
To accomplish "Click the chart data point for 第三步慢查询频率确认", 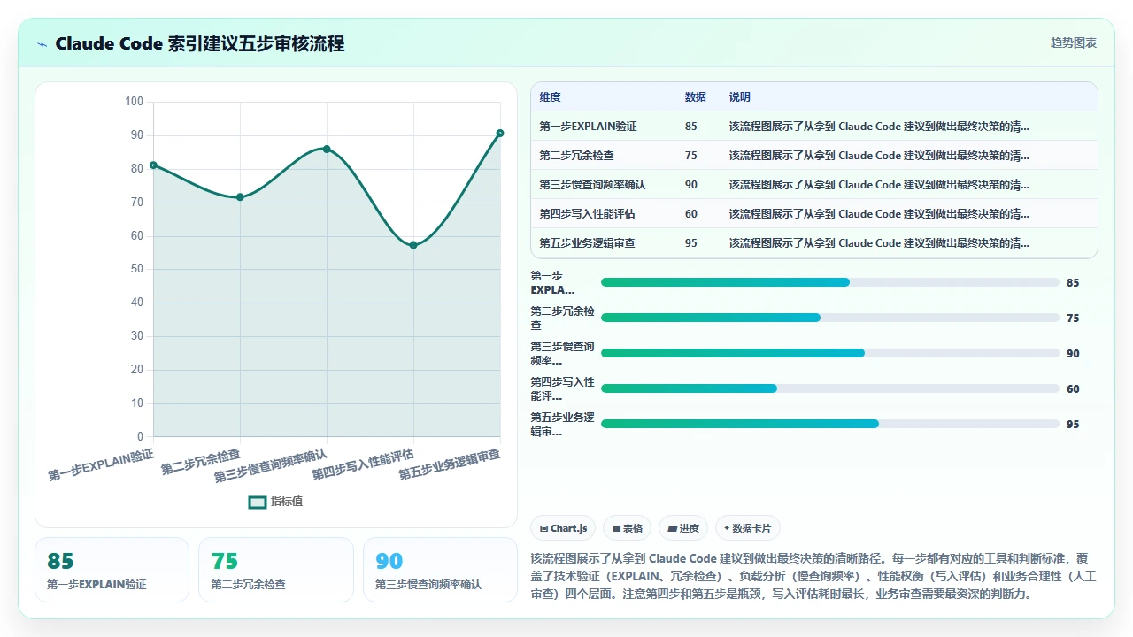I will [327, 149].
